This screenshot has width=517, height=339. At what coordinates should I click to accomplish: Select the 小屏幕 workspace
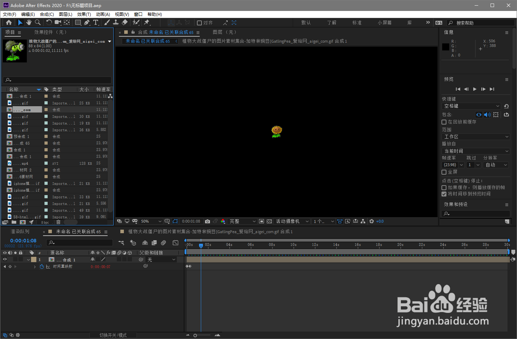point(385,23)
